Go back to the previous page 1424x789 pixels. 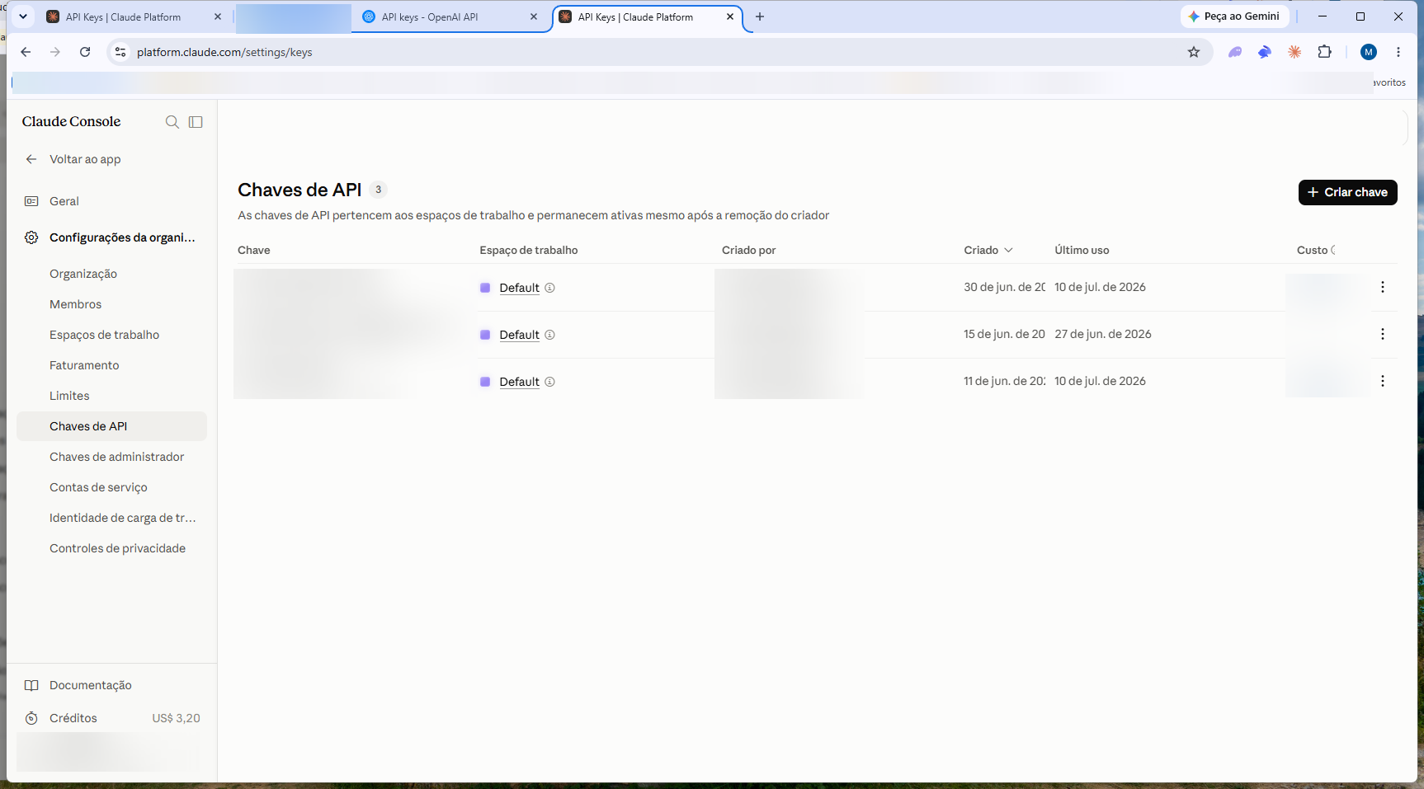[x=26, y=52]
